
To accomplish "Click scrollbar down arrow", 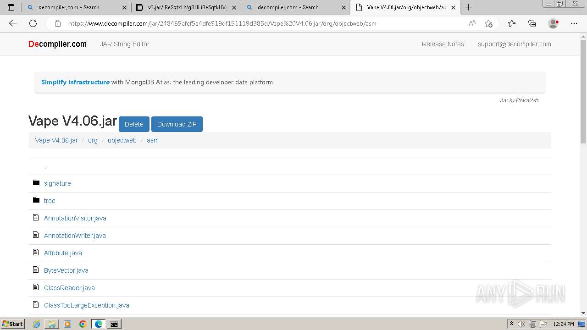I will click(x=583, y=313).
